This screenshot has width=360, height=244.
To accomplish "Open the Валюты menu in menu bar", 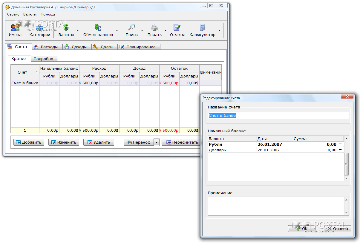I will [x=30, y=14].
